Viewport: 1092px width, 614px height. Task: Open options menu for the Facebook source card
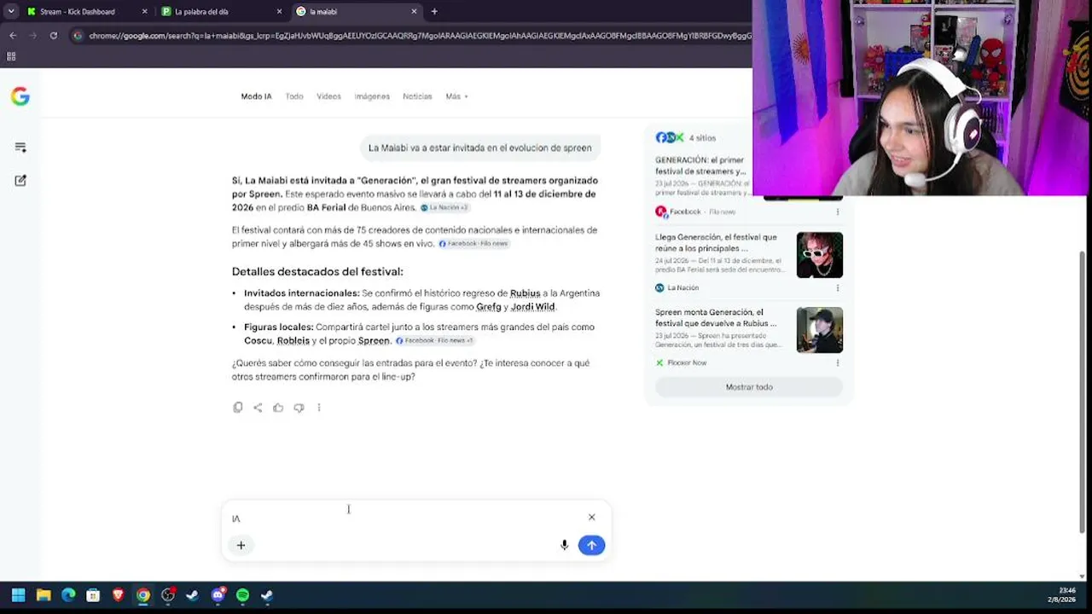pyautogui.click(x=838, y=211)
